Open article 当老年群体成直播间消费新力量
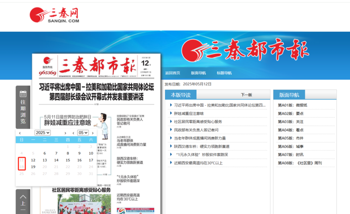Image resolution: width=350 pixels, height=214 pixels. pos(200,138)
